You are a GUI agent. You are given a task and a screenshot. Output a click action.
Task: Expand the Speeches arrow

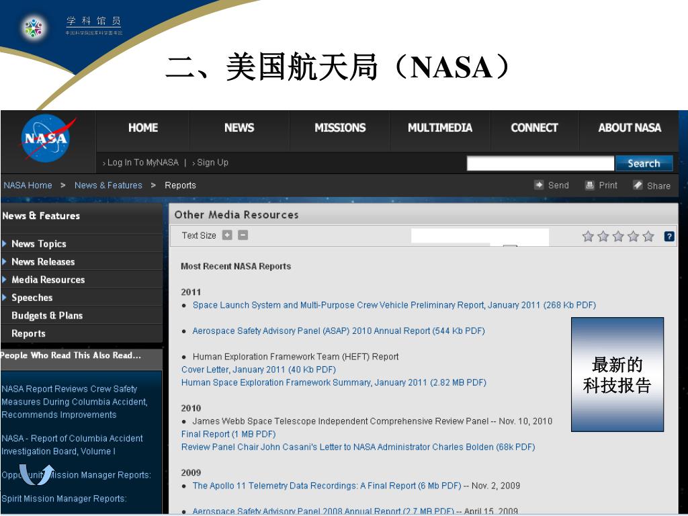click(x=5, y=298)
